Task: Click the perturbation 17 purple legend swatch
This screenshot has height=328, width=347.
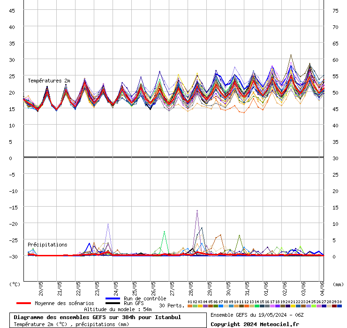Action: pyautogui.click(x=272, y=306)
